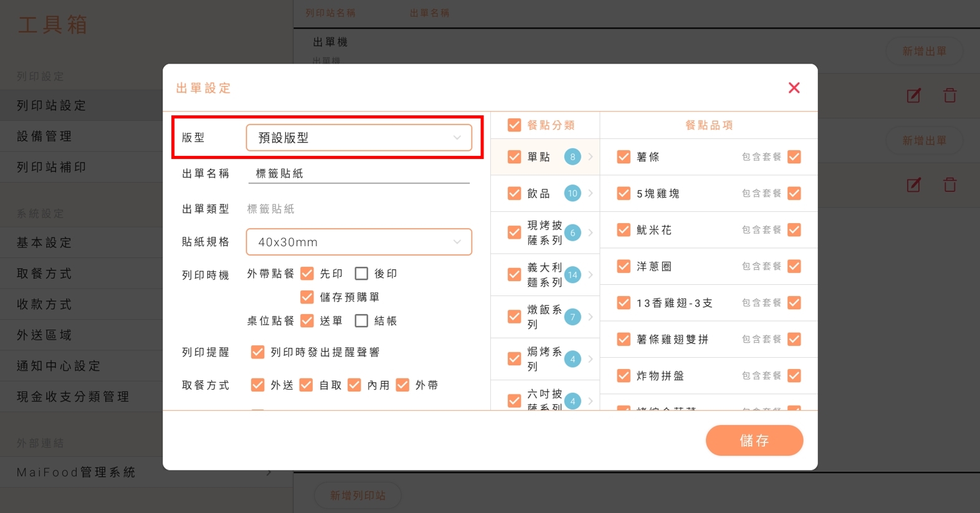Click the arrow beside MaiFood管理系統
The image size is (980, 513).
(269, 472)
